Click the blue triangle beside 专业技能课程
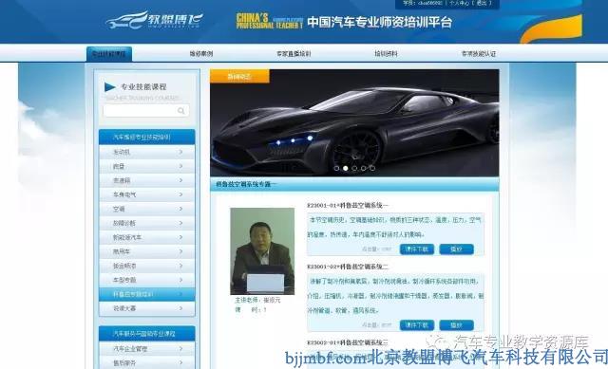 click(x=110, y=87)
